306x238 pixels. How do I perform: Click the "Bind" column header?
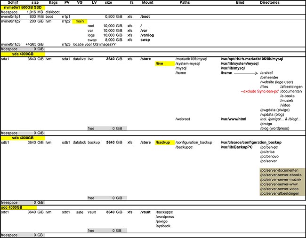[240, 2]
